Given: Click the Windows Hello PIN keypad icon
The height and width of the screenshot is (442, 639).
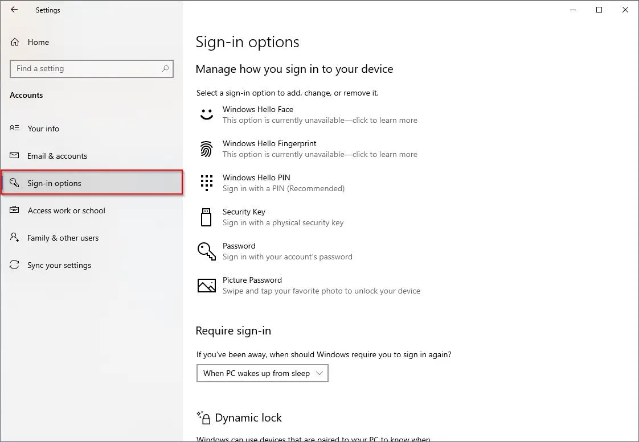Looking at the screenshot, I should point(207,183).
